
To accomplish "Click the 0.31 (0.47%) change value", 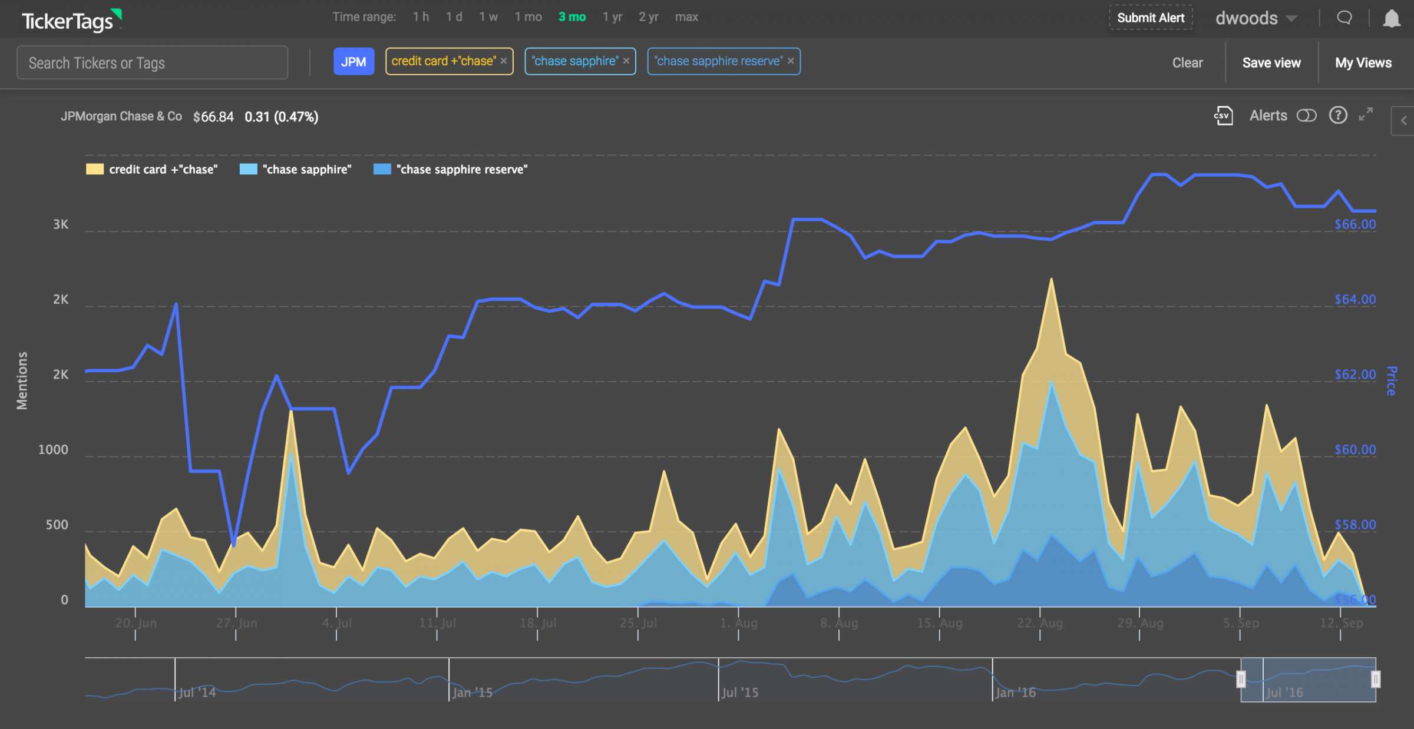I will tap(282, 117).
